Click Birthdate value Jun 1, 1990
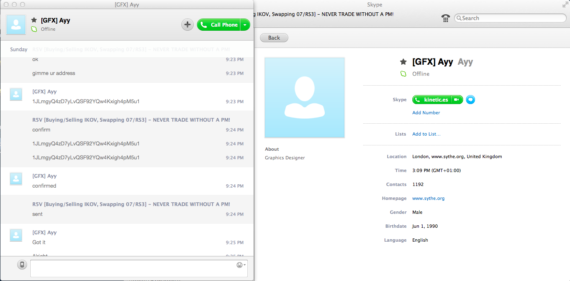 point(425,226)
